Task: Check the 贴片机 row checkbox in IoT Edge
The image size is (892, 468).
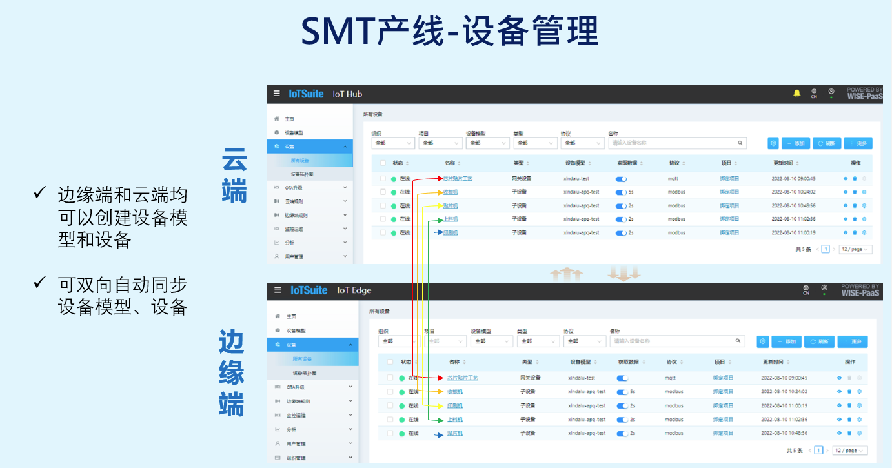Action: pos(390,433)
